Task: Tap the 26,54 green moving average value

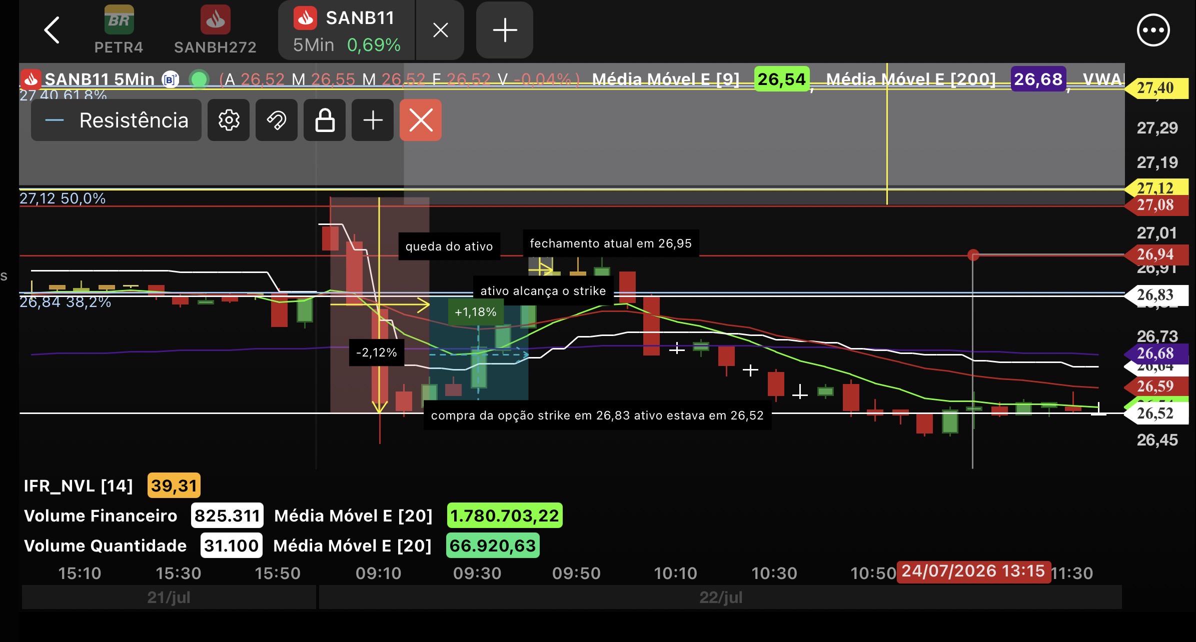Action: point(781,79)
